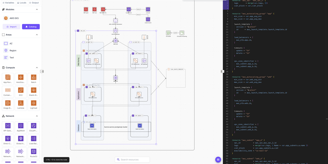The height and width of the screenshot is (164, 328).
Task: Pick the Batch compute icon
Action: click(x=33, y=79)
